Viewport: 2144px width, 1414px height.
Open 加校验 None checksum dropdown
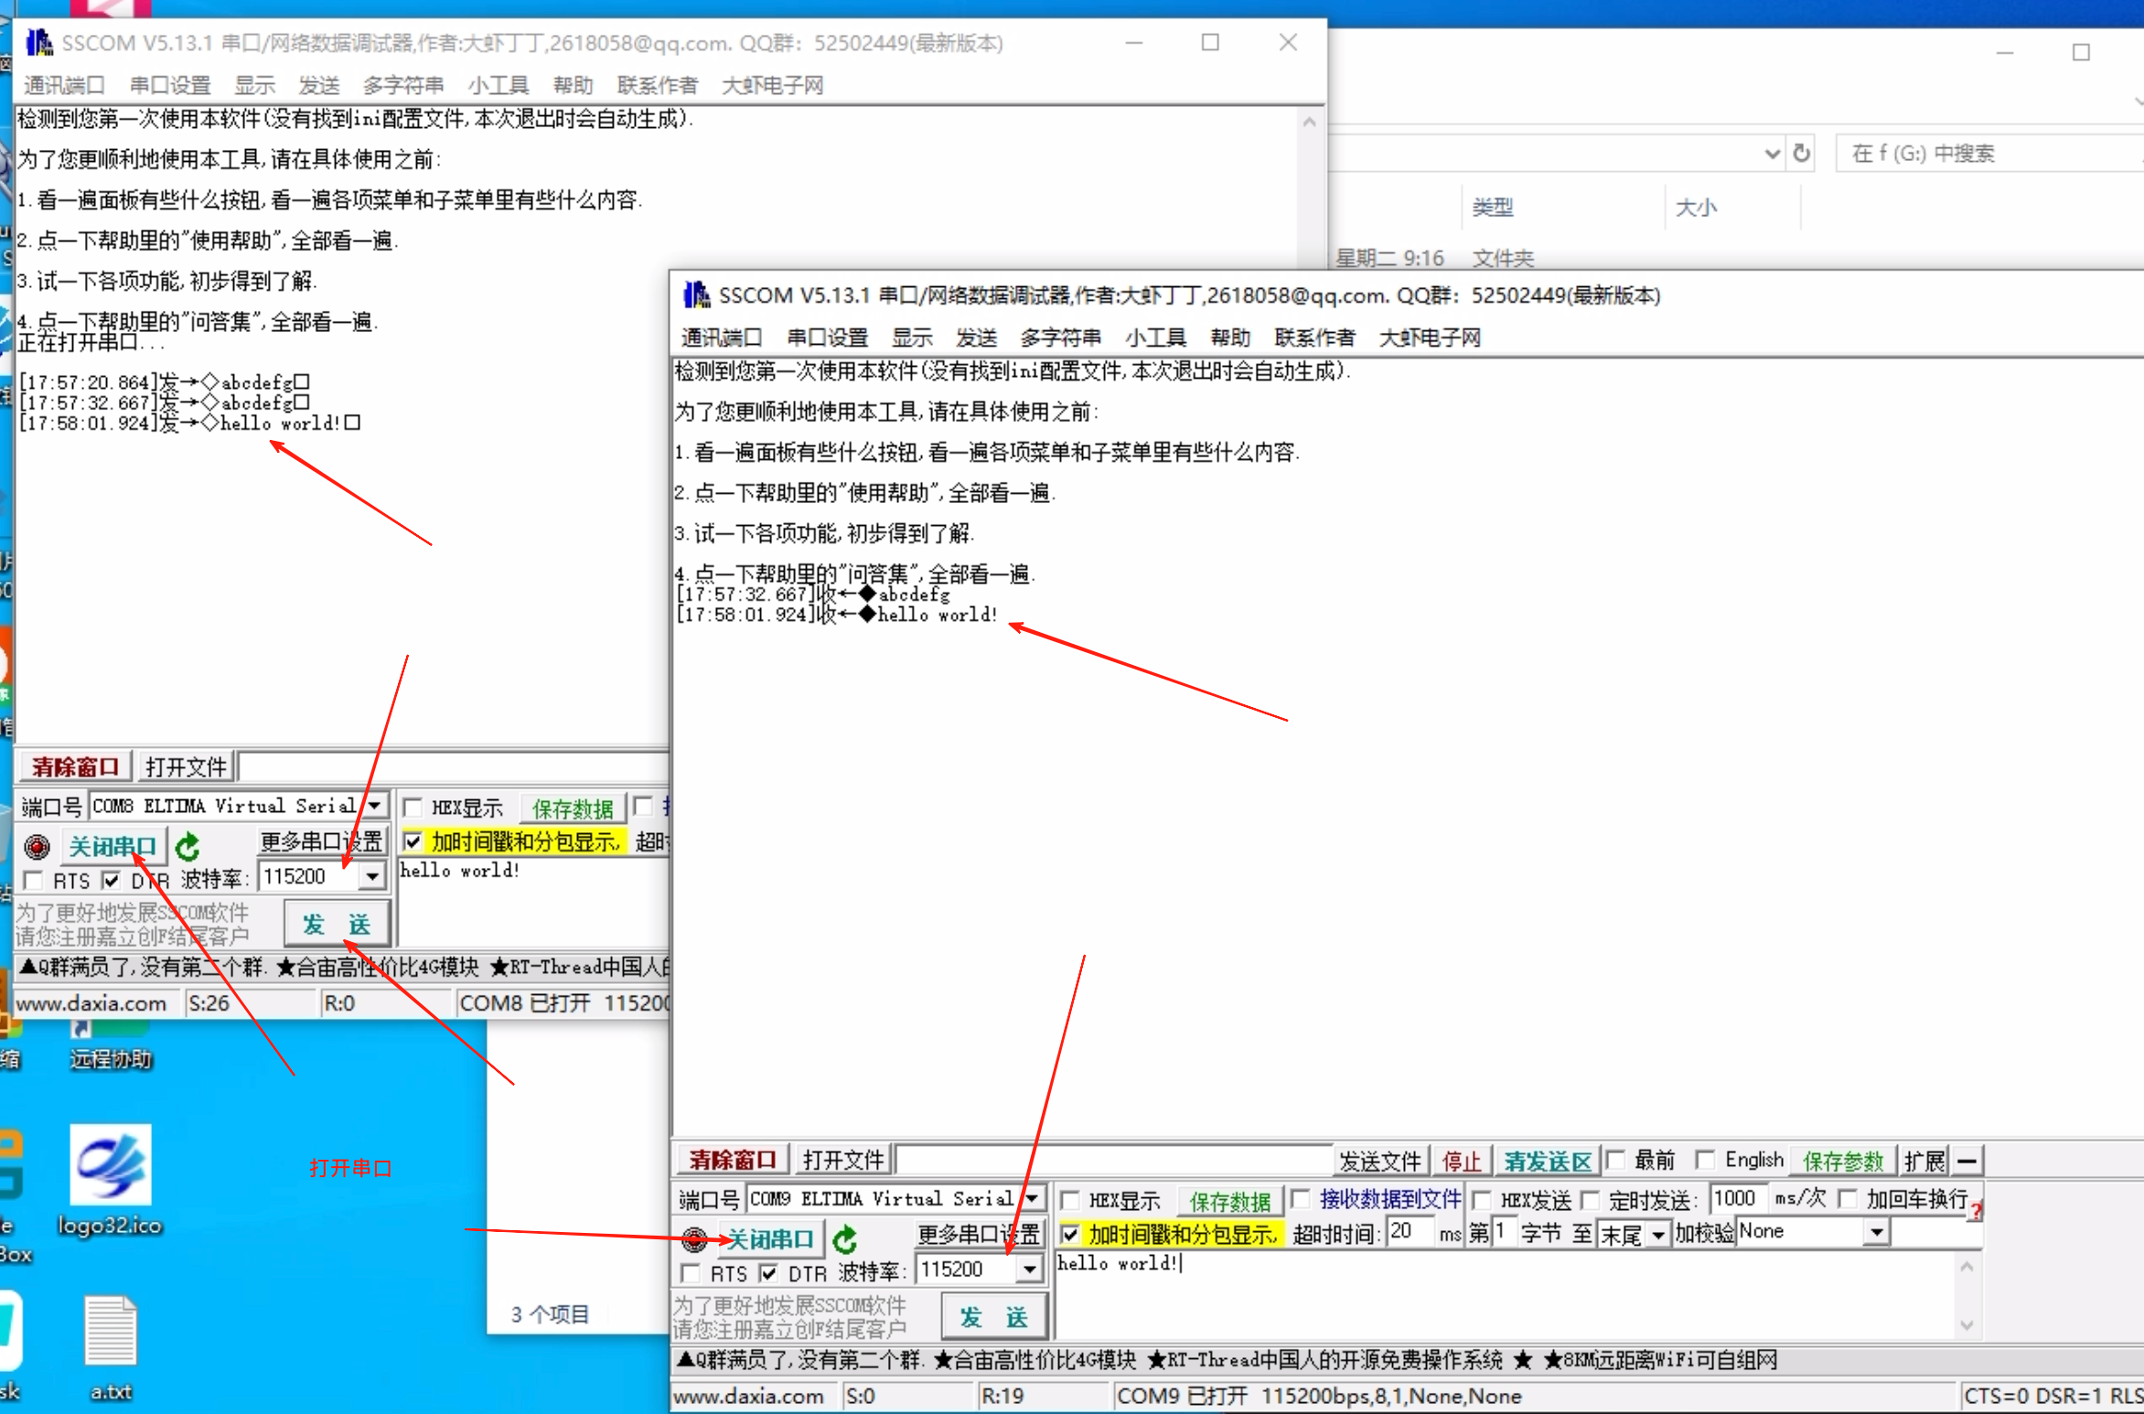click(x=1876, y=1232)
